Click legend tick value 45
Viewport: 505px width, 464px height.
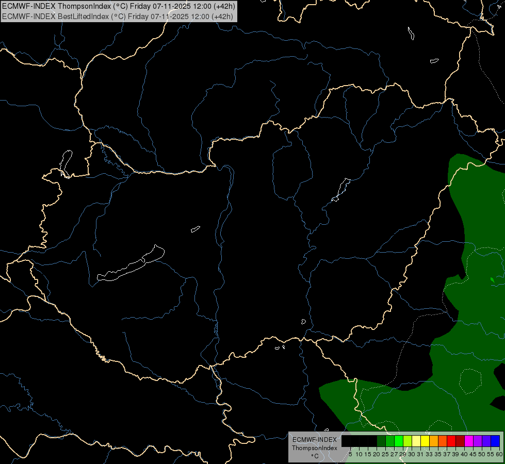(473, 454)
